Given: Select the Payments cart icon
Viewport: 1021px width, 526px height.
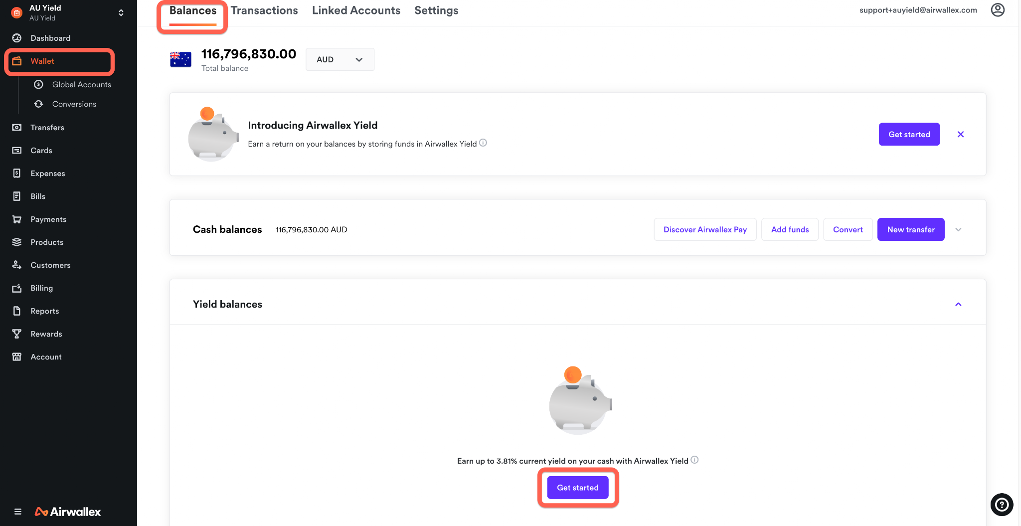Looking at the screenshot, I should point(17,219).
